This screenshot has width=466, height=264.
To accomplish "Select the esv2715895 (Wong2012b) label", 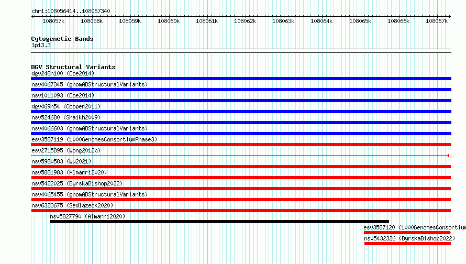I will click(x=66, y=150).
